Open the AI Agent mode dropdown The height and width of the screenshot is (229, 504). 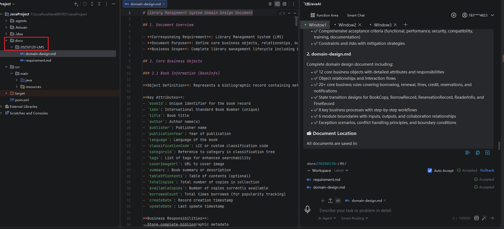pyautogui.click(x=327, y=218)
